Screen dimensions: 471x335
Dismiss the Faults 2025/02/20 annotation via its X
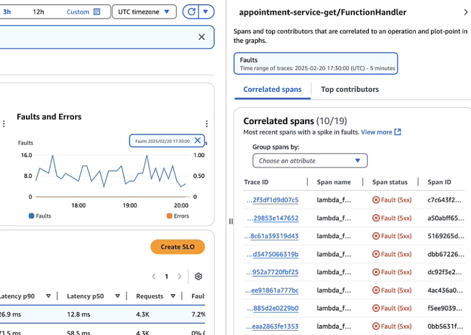(x=198, y=140)
